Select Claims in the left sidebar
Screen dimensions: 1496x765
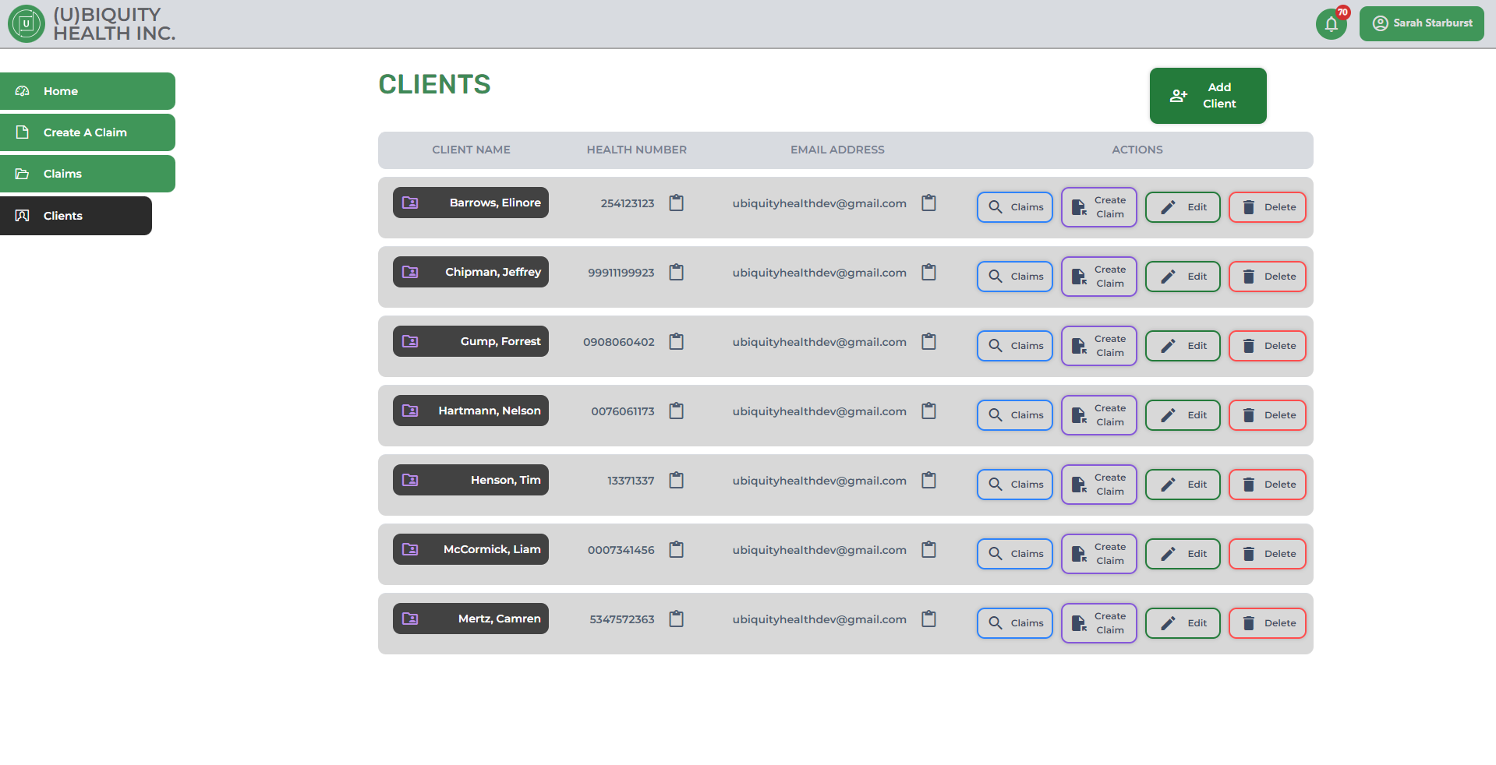coord(87,174)
